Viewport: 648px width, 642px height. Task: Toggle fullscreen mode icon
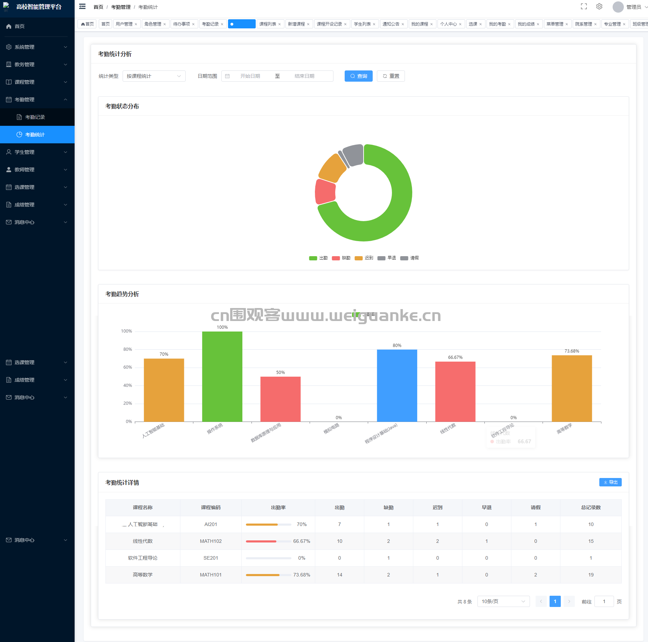[x=584, y=7]
